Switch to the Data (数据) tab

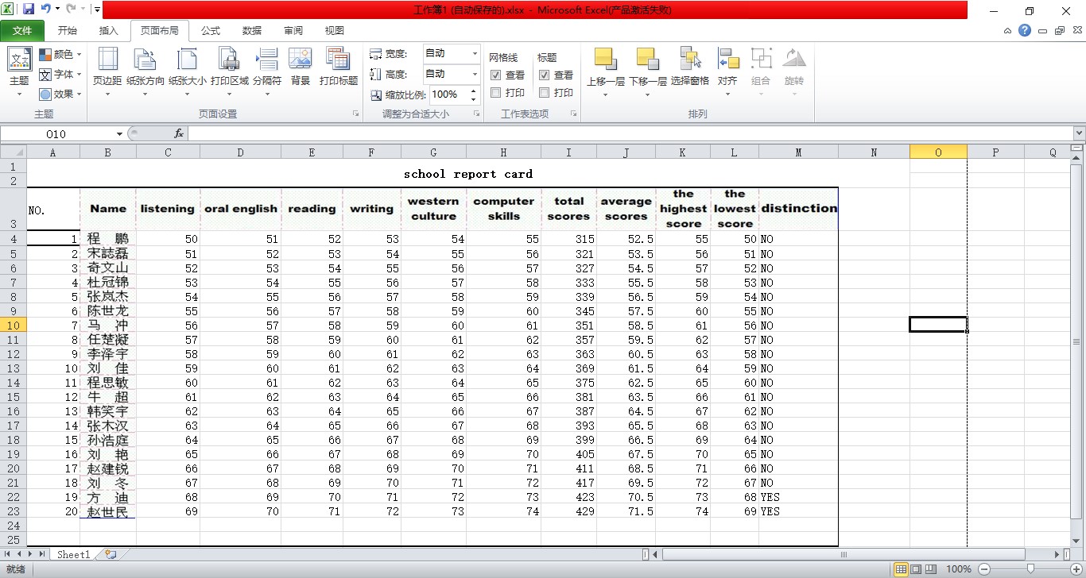pos(252,30)
